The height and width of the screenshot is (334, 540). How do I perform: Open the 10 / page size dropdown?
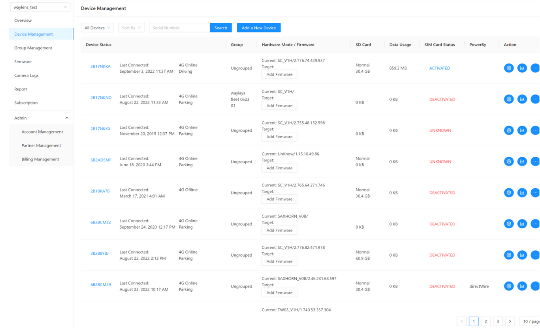pyautogui.click(x=530, y=321)
